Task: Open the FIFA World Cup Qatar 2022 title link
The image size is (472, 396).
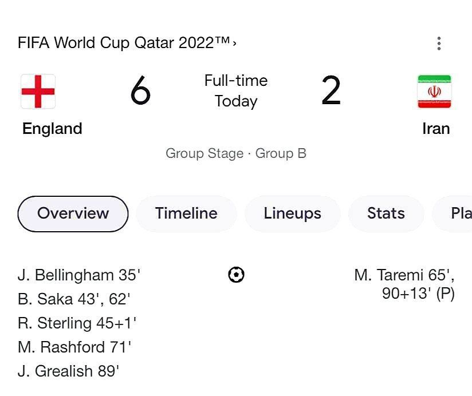Action: [x=124, y=43]
